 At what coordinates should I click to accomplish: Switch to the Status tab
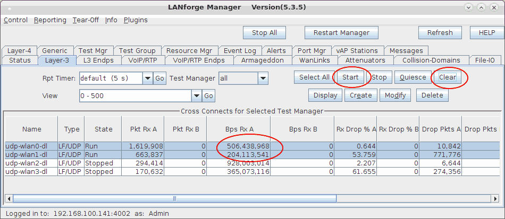[20, 60]
